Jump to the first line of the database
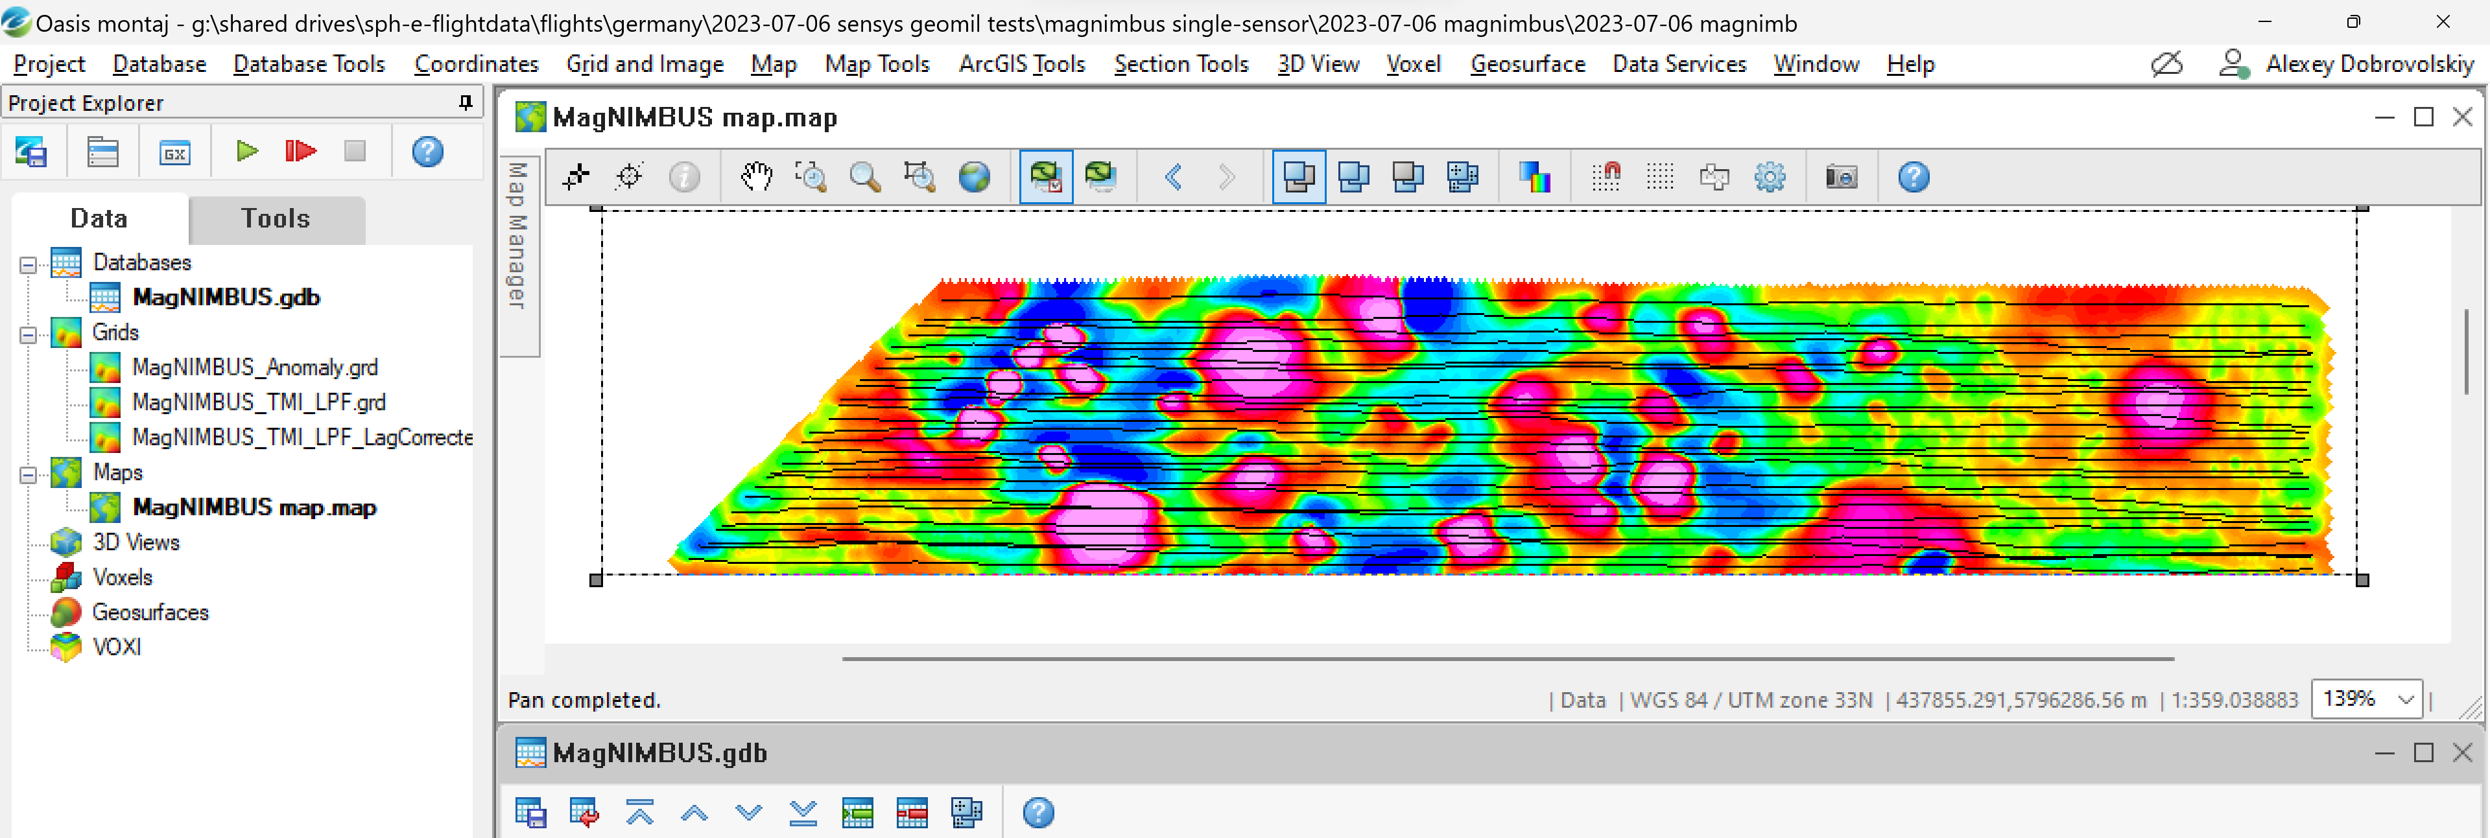This screenshot has height=838, width=2490. pyautogui.click(x=639, y=813)
